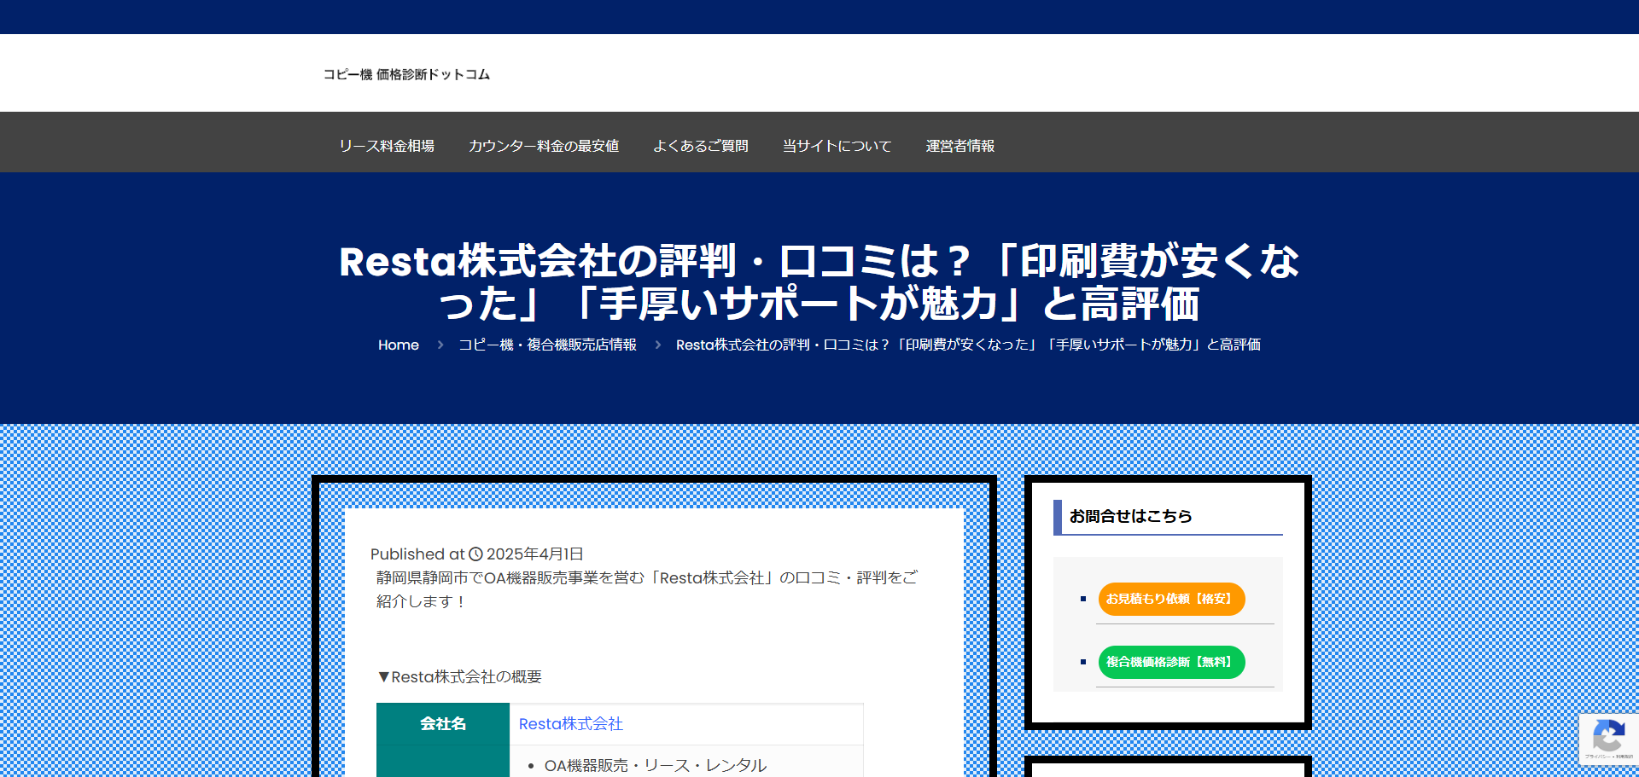Navigate to Home via the breadcrumb

tap(398, 345)
